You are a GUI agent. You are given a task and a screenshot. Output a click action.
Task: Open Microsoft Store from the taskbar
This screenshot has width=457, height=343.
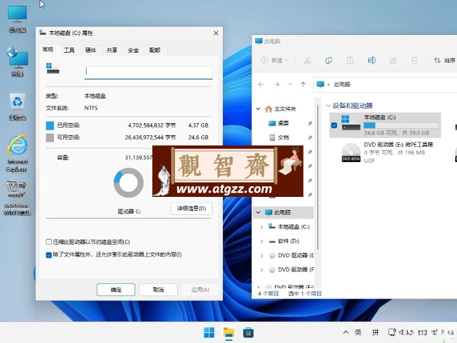pyautogui.click(x=248, y=332)
